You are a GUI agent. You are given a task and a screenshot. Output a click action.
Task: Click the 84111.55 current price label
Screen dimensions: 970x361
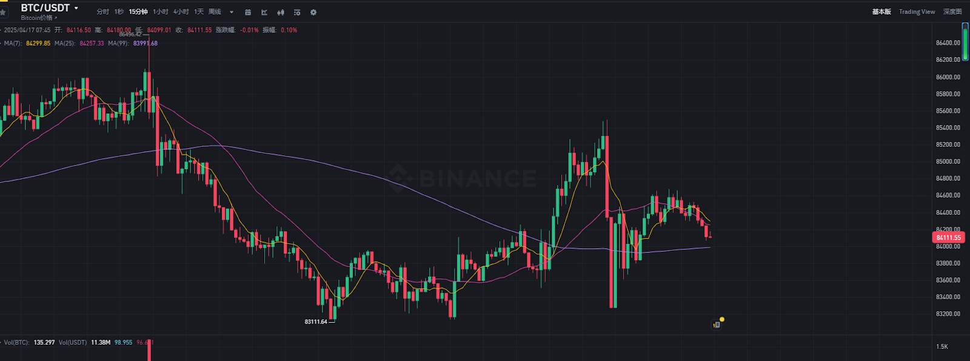[x=948, y=237]
